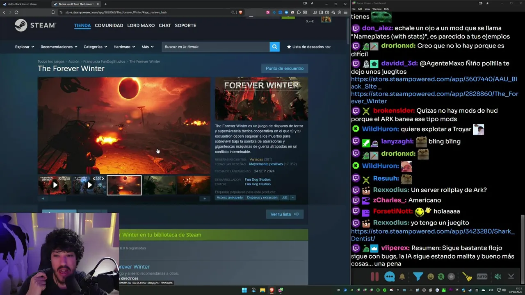
Task: Click the Brave shield icon in the address bar
Action: click(240, 12)
